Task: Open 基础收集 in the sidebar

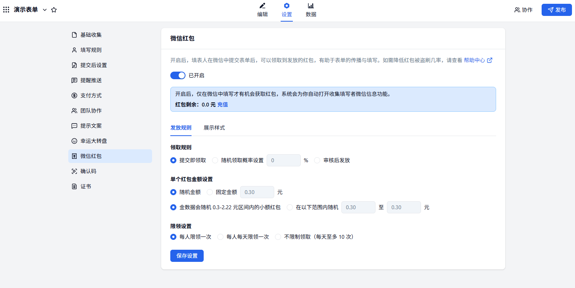Action: click(x=91, y=35)
